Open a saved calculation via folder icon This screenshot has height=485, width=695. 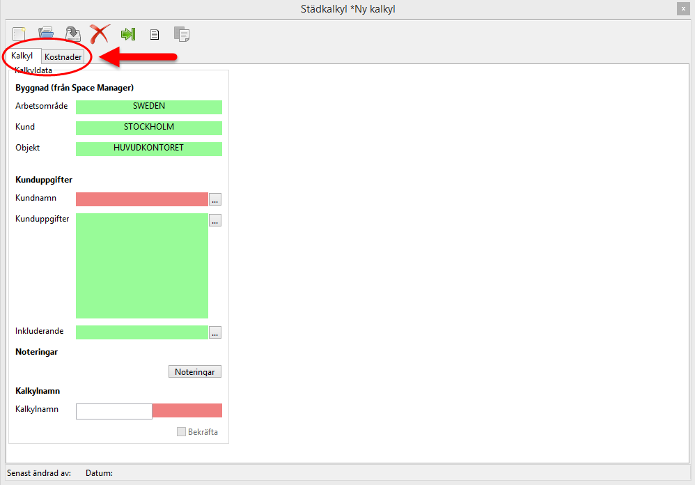click(x=46, y=33)
